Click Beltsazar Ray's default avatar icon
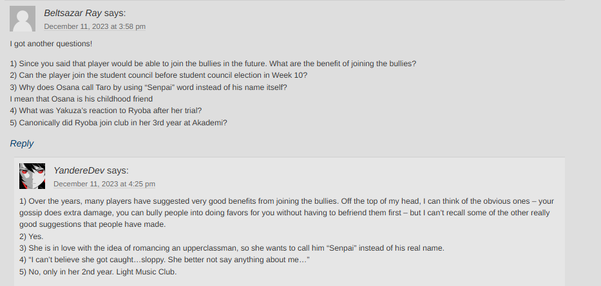601x286 pixels. coord(23,19)
